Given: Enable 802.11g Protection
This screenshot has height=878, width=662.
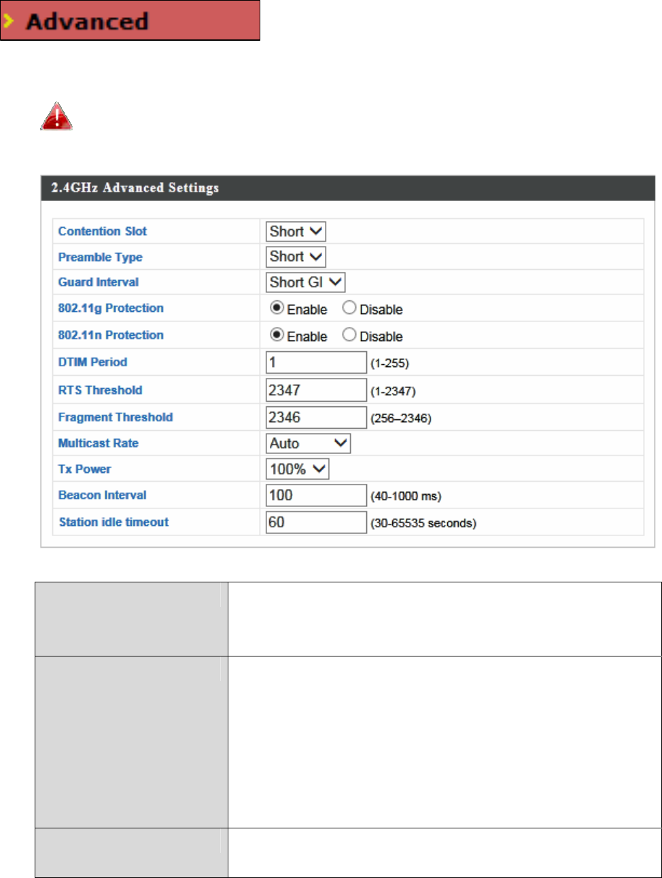Looking at the screenshot, I should (277, 308).
